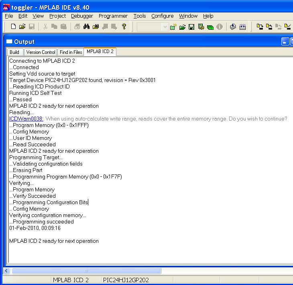Image resolution: width=293 pixels, height=285 pixels.
Task: Click the 'Running ICD Self Test' line
Action: (35, 93)
